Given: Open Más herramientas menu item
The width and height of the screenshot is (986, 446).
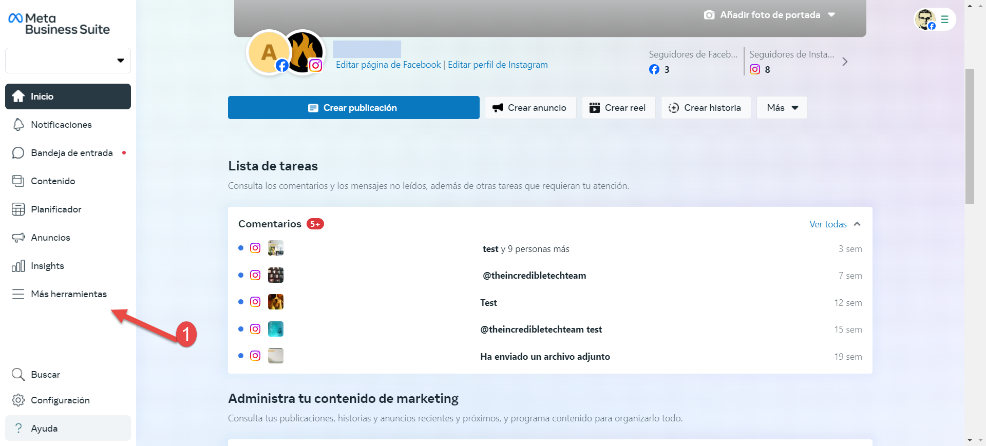Looking at the screenshot, I should point(68,294).
